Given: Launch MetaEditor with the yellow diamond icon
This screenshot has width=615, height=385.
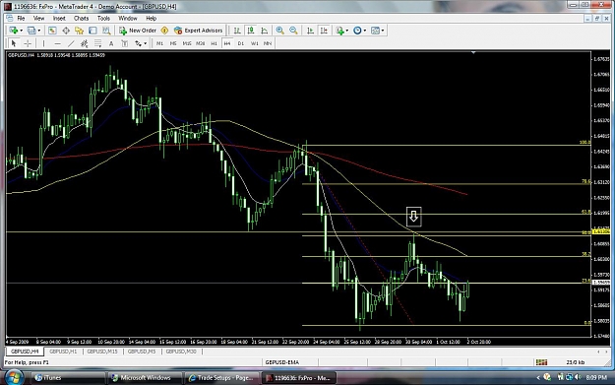Looking at the screenshot, I should 164,31.
